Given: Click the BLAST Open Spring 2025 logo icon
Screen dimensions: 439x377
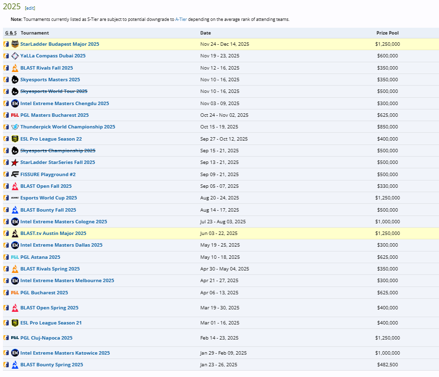Looking at the screenshot, I should [x=15, y=308].
